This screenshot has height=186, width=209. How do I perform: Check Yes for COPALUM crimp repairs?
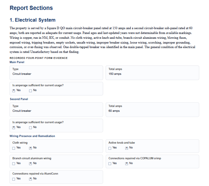click(x=110, y=164)
